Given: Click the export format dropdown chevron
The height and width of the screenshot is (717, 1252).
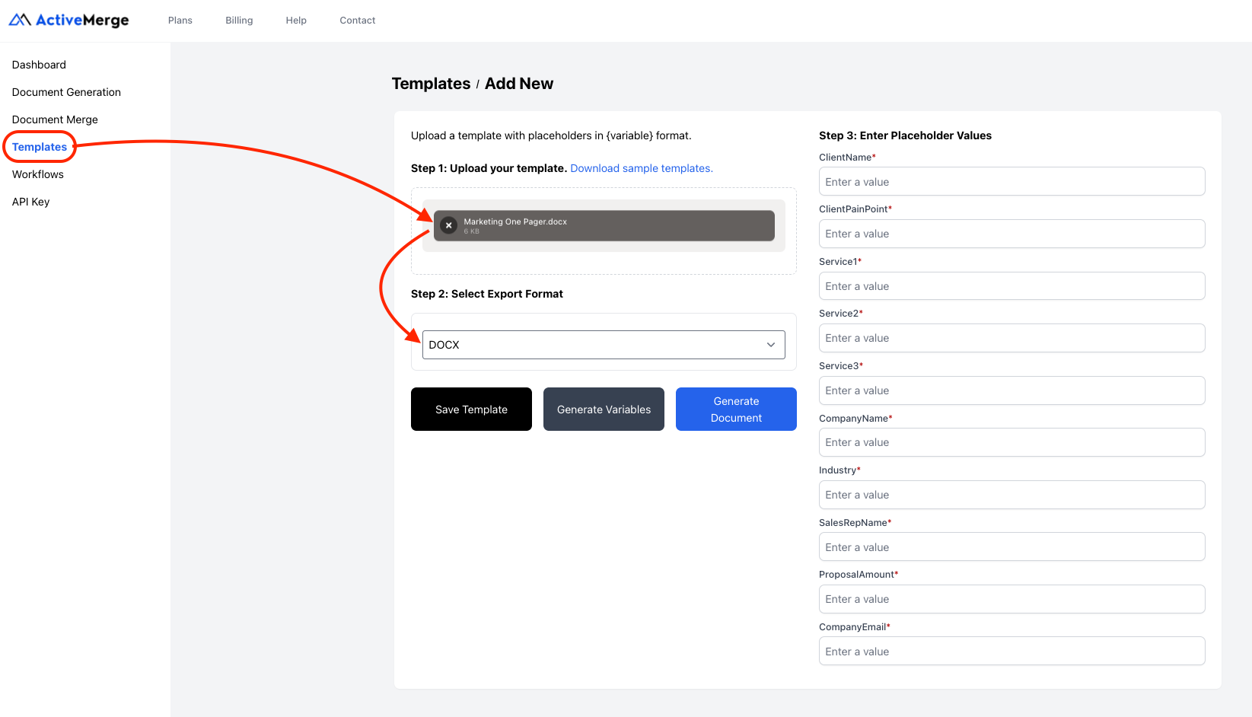Looking at the screenshot, I should point(770,344).
